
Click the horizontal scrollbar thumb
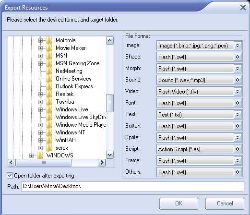44,163
